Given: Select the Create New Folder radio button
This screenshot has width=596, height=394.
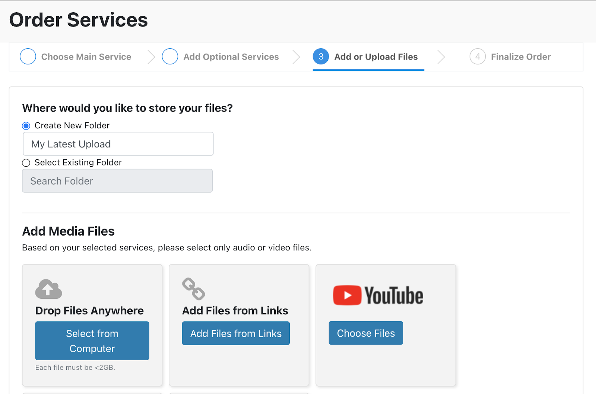Looking at the screenshot, I should [26, 126].
